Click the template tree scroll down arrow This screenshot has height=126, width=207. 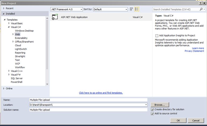[47, 84]
